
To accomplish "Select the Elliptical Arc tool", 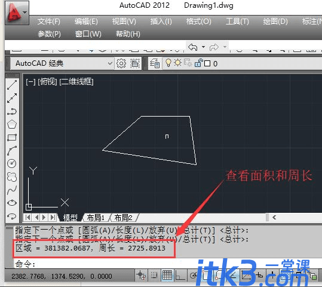I will 12,216.
